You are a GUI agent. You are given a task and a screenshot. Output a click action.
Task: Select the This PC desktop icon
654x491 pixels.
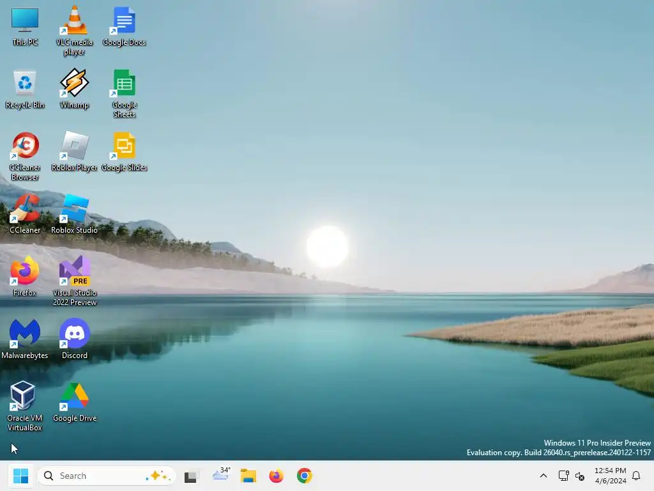click(x=25, y=26)
